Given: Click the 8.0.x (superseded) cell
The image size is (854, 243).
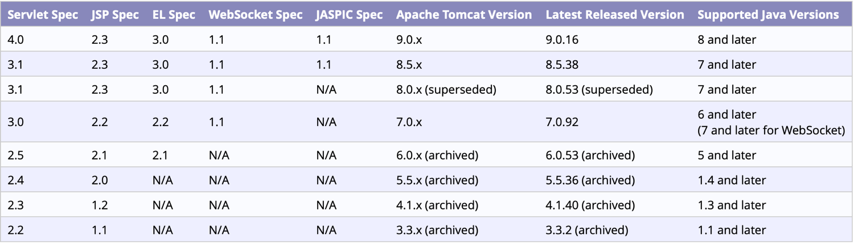Looking at the screenshot, I should coord(446,90).
